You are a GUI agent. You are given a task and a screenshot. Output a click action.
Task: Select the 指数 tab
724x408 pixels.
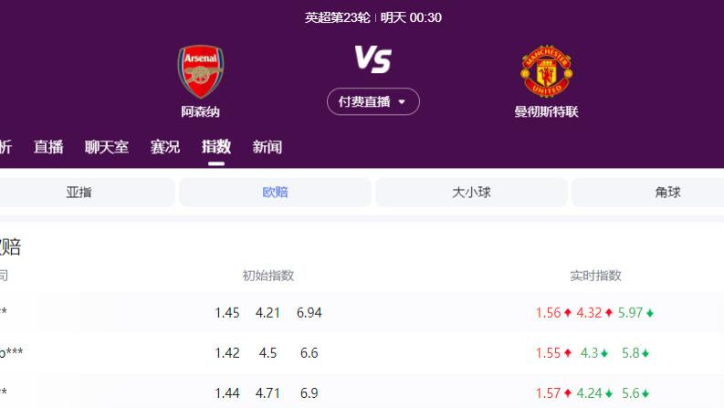click(216, 147)
